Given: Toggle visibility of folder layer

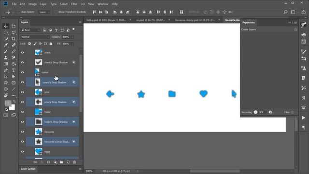Looking at the screenshot, I should (x=23, y=112).
